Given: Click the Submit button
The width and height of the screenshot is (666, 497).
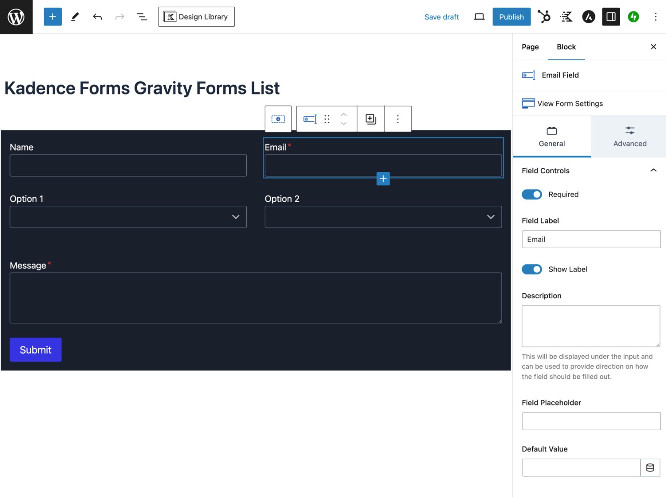Looking at the screenshot, I should (36, 350).
